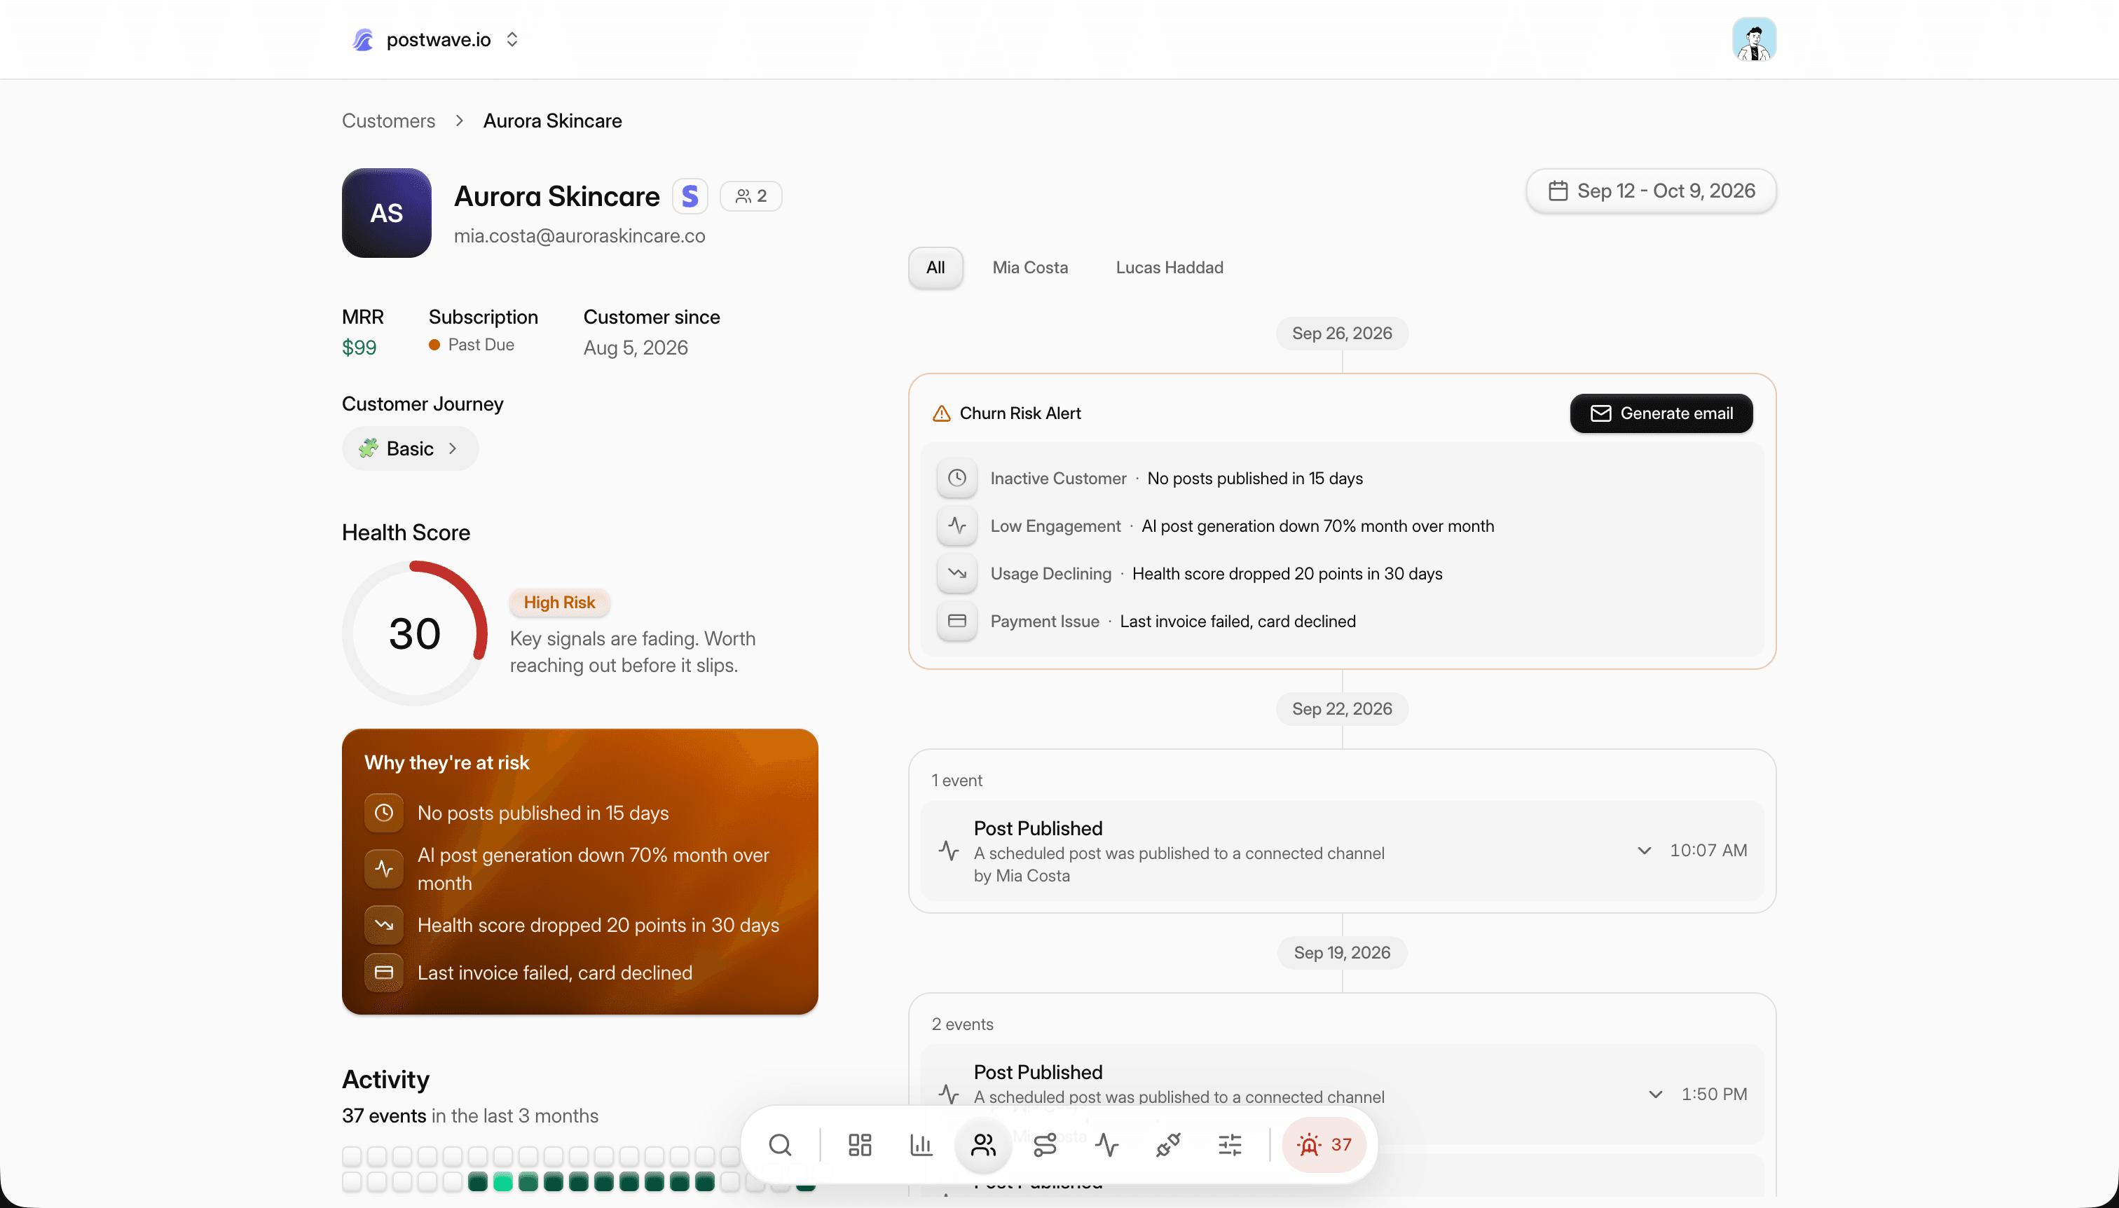Open the journeys route icon in dock
This screenshot has height=1208, width=2119.
[x=1045, y=1145]
